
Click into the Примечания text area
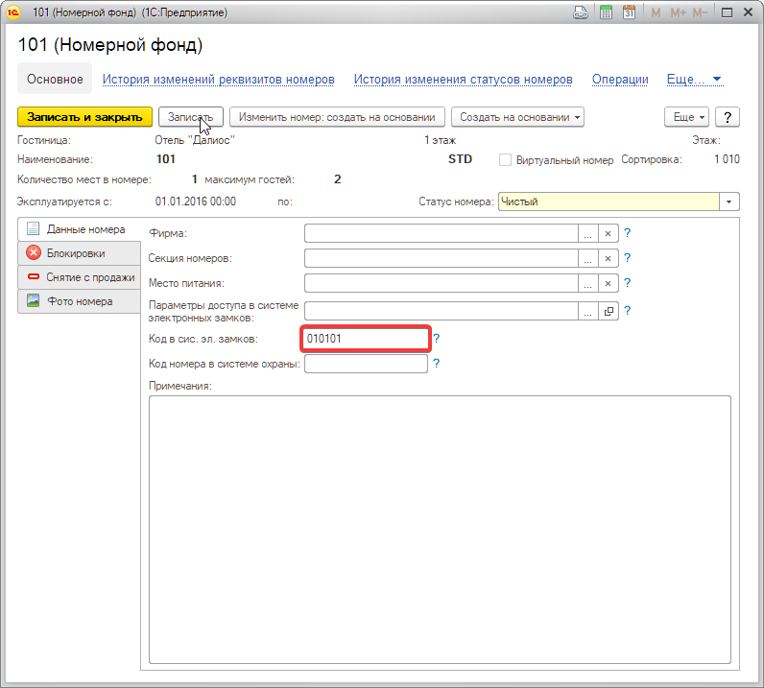(440, 530)
